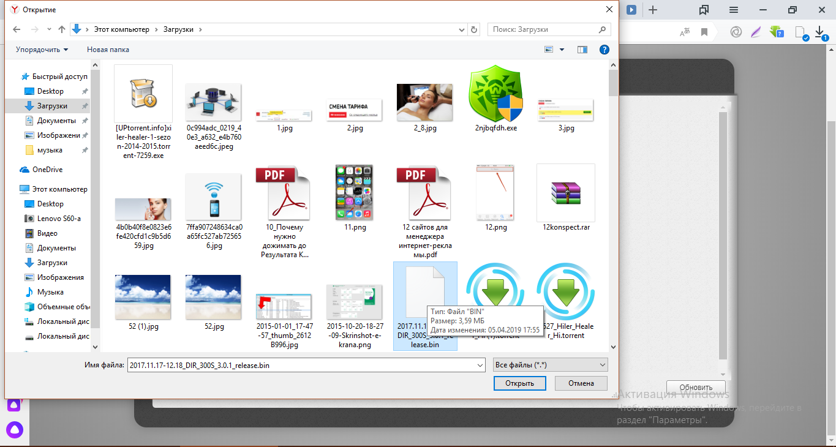Click the 'Новая папка' button
Screen dimensions: 836x447
pyautogui.click(x=108, y=50)
